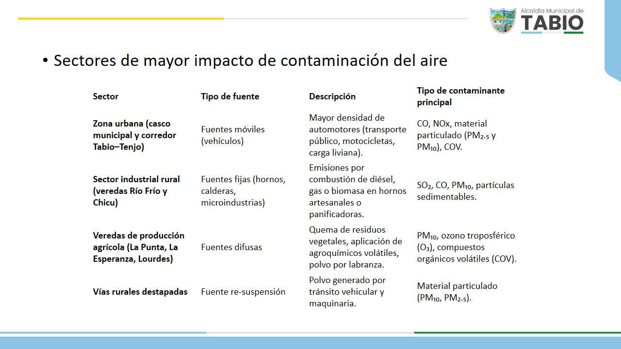Click the 'Quema de residuos vegetales' description

[355, 247]
